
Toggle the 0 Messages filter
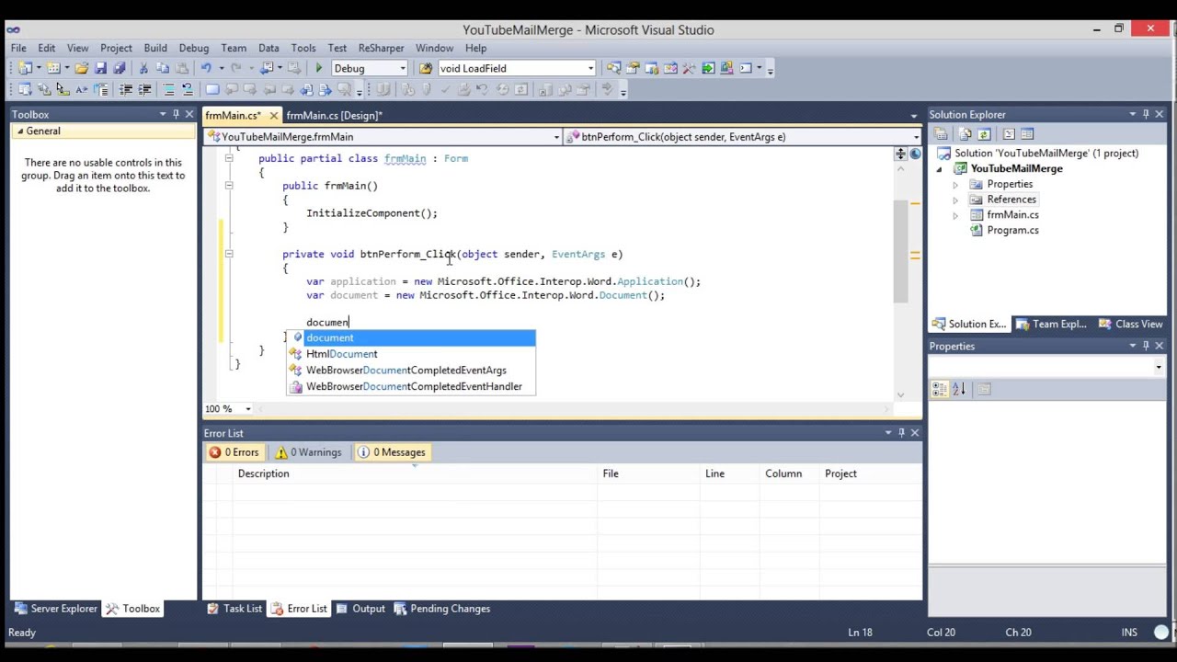tap(392, 452)
